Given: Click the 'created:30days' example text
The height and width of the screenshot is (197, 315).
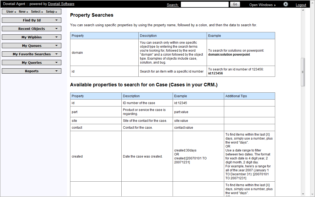Looking at the screenshot, I should click(185, 150).
